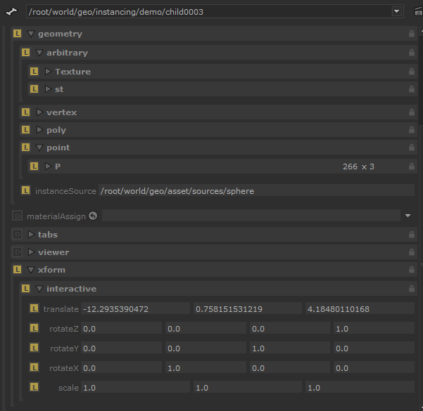Collapse the arbitrary attribute group
The height and width of the screenshot is (411, 423).
39,53
